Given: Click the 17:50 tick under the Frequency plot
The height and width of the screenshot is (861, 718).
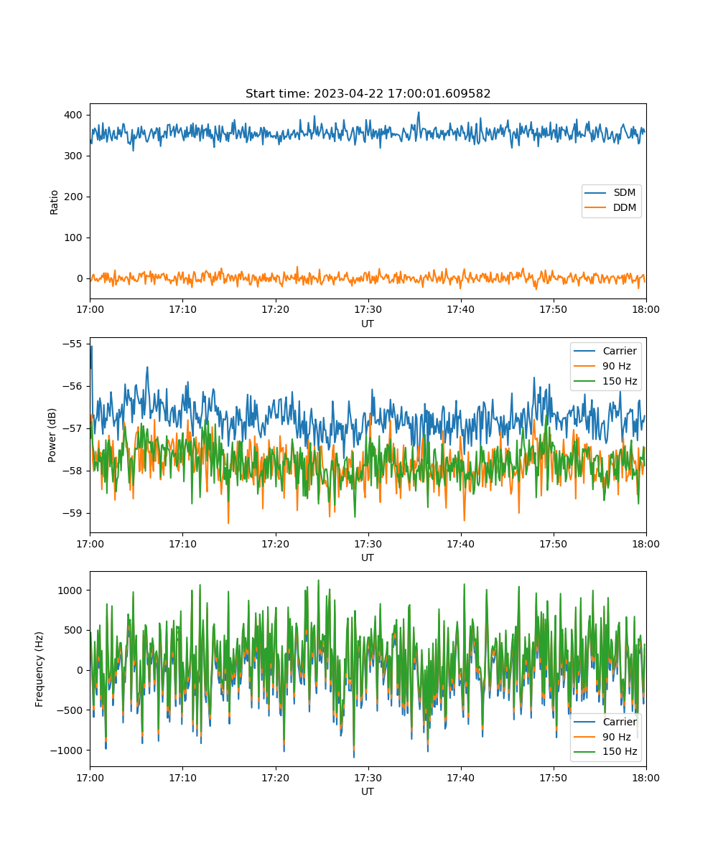Looking at the screenshot, I should (553, 777).
